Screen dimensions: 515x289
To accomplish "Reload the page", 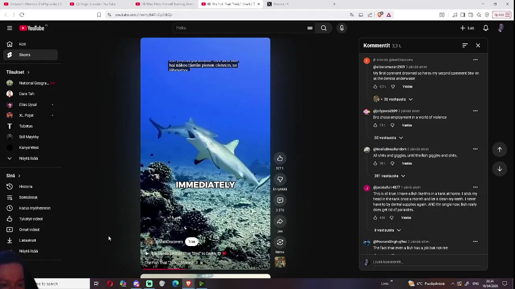I will click(x=22, y=15).
